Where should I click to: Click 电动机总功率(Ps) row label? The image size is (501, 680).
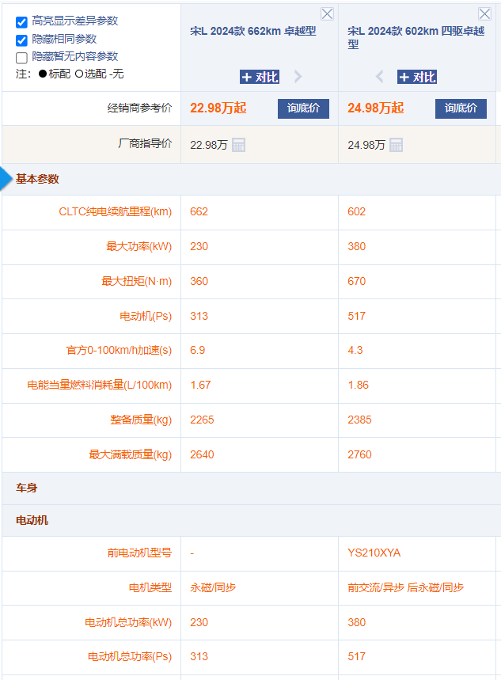point(130,656)
